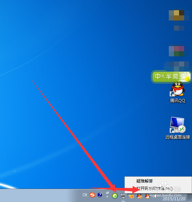This screenshot has width=192, height=202.
Task: Click 中 on the green input method bar
Action: [158, 76]
